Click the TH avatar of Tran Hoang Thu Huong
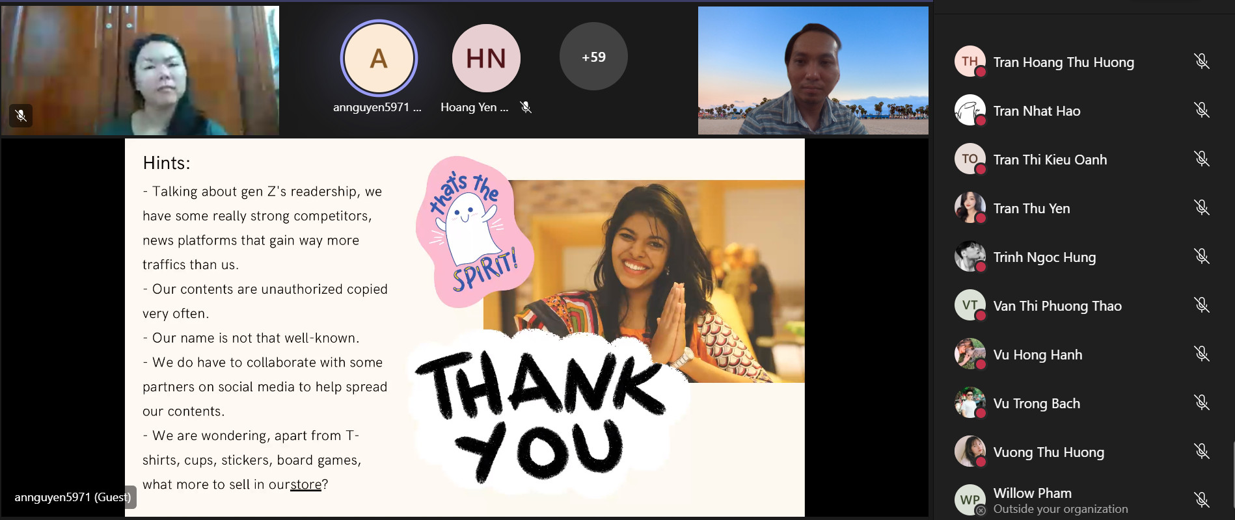1235x520 pixels. 970,61
